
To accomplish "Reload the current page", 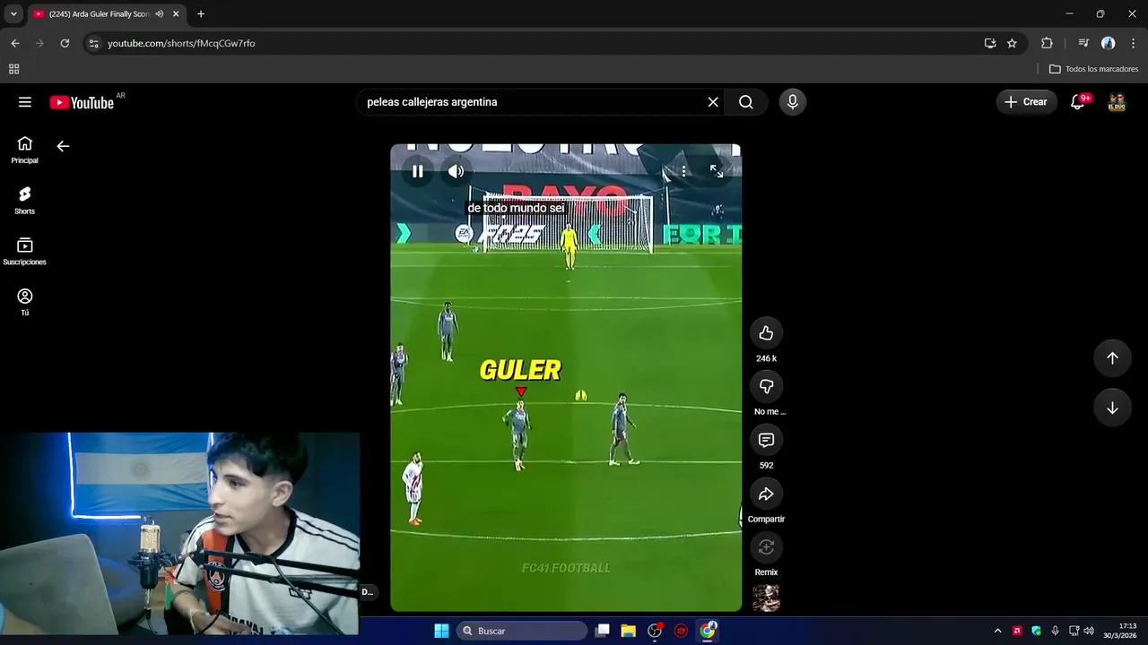I will coord(65,43).
